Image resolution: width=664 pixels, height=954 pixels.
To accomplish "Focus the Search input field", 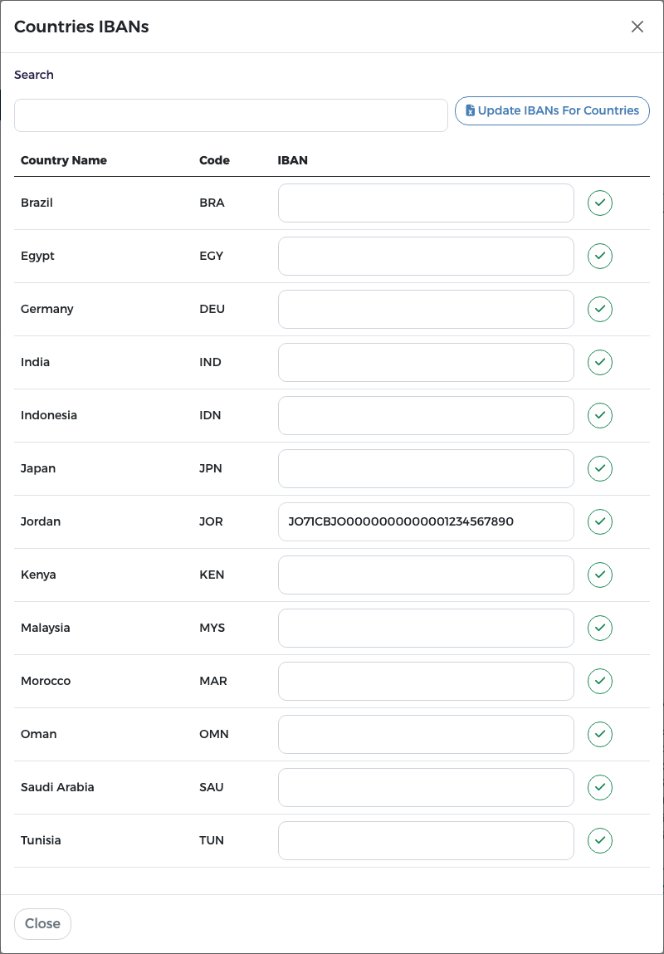I will click(x=231, y=115).
